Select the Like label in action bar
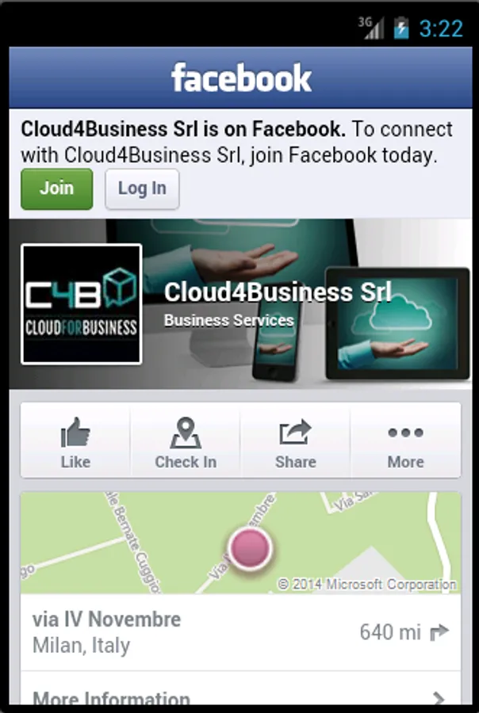Image resolution: width=479 pixels, height=713 pixels. (75, 462)
